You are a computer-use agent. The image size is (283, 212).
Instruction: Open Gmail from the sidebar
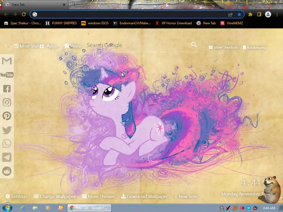coord(7,61)
